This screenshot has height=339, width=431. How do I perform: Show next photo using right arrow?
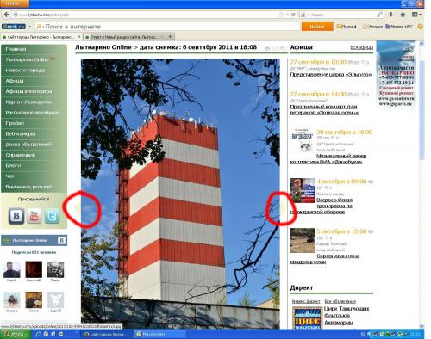pyautogui.click(x=283, y=208)
